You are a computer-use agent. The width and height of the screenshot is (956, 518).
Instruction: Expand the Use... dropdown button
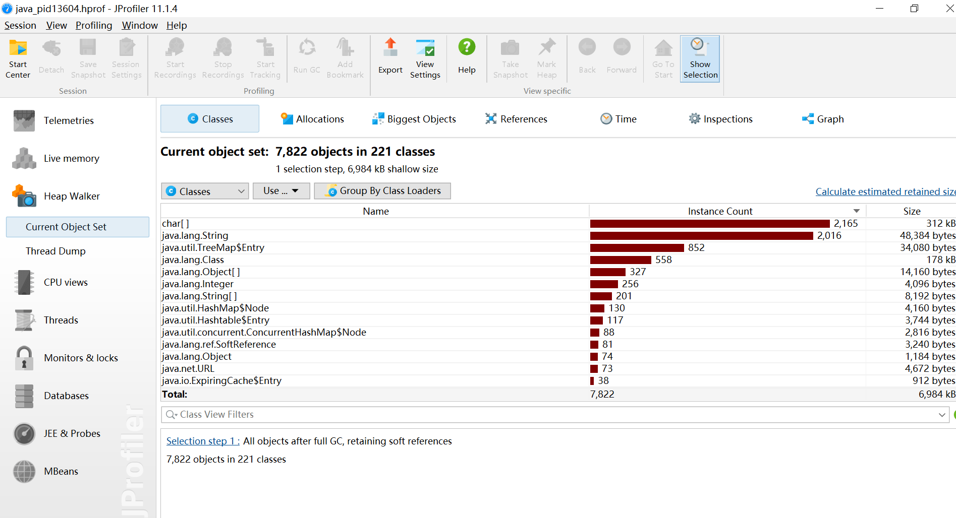point(281,191)
